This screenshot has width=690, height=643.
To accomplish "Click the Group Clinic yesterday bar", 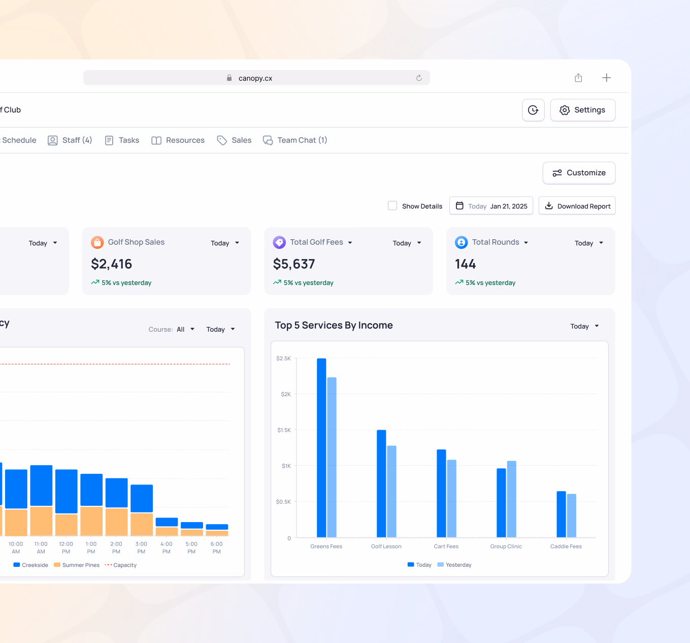I will tap(512, 499).
